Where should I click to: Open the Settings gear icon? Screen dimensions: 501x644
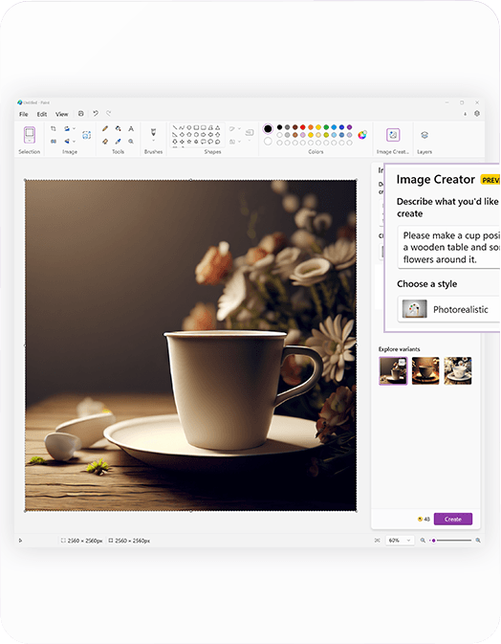[477, 113]
